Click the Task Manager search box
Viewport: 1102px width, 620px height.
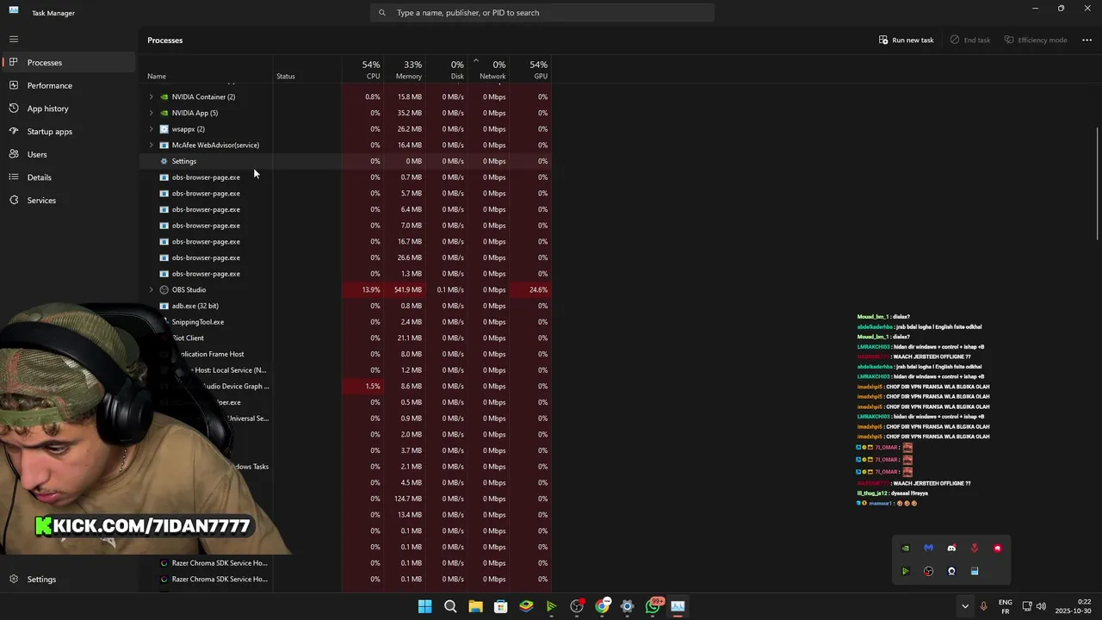click(542, 13)
